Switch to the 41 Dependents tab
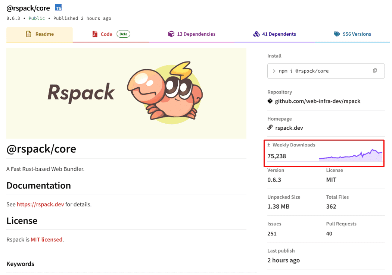392x275 pixels. point(279,34)
